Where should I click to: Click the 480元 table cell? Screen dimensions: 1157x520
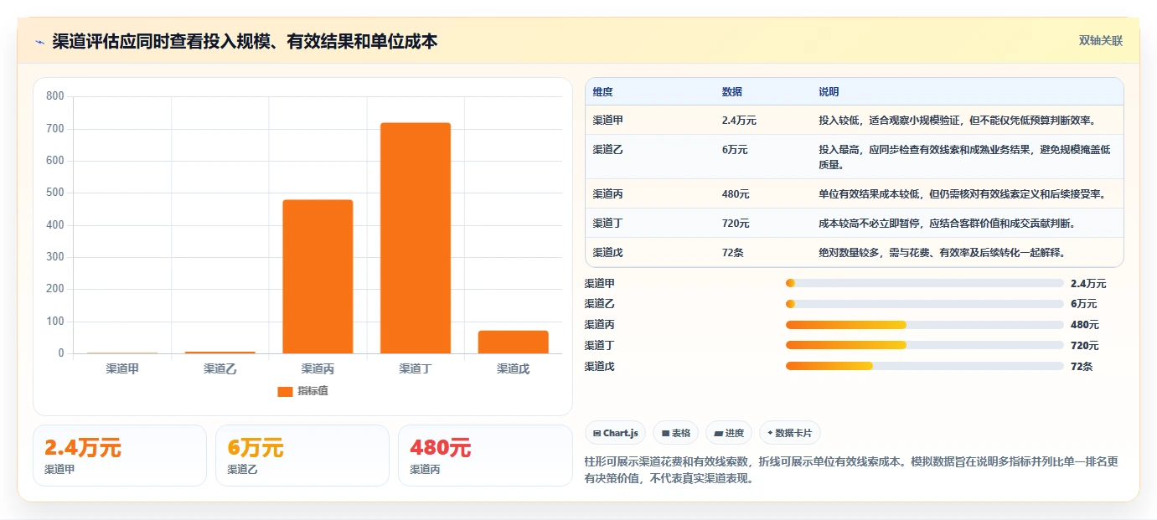[736, 194]
